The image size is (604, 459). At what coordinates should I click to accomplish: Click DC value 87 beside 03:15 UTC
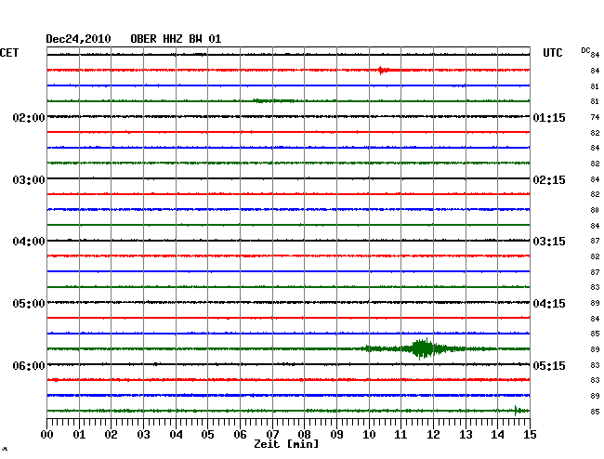coord(595,241)
